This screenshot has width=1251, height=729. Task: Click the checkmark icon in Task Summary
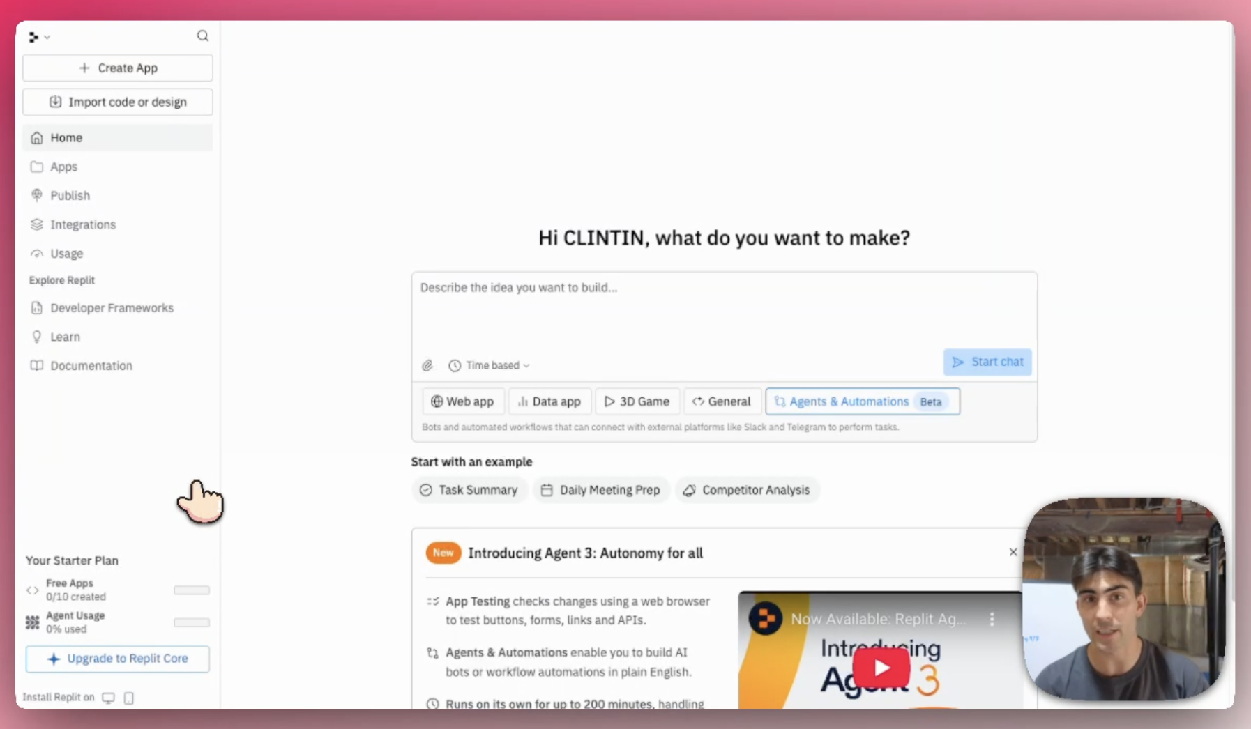click(x=425, y=490)
